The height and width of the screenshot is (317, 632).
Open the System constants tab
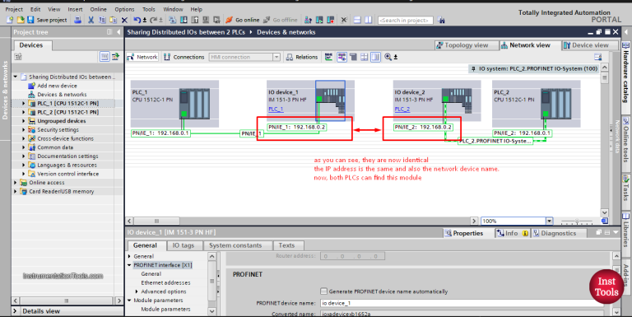click(x=235, y=245)
